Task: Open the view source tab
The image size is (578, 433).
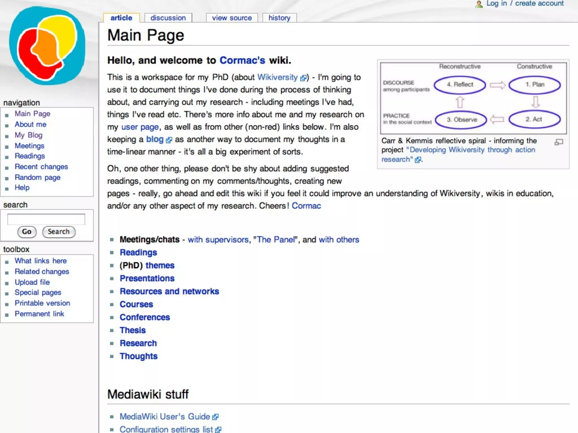Action: click(232, 18)
